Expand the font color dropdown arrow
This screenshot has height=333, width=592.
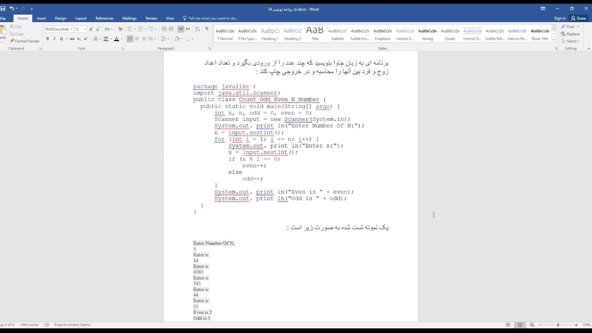[122, 39]
